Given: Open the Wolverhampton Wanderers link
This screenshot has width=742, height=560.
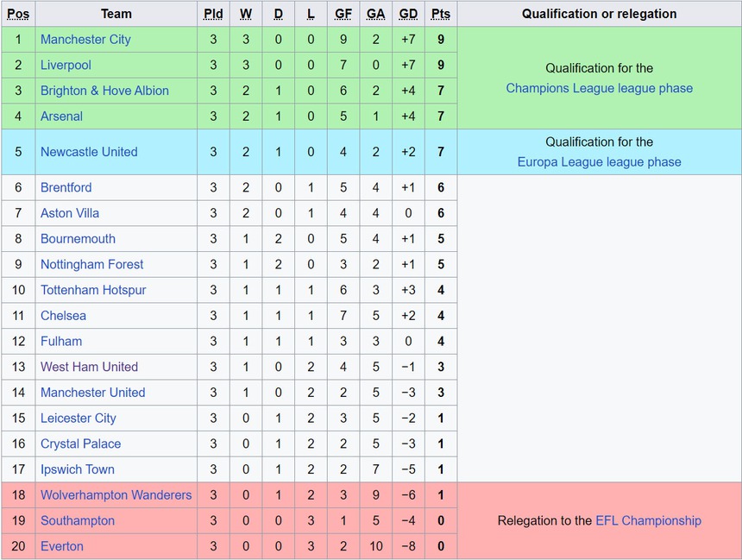Looking at the screenshot, I should pos(116,495).
